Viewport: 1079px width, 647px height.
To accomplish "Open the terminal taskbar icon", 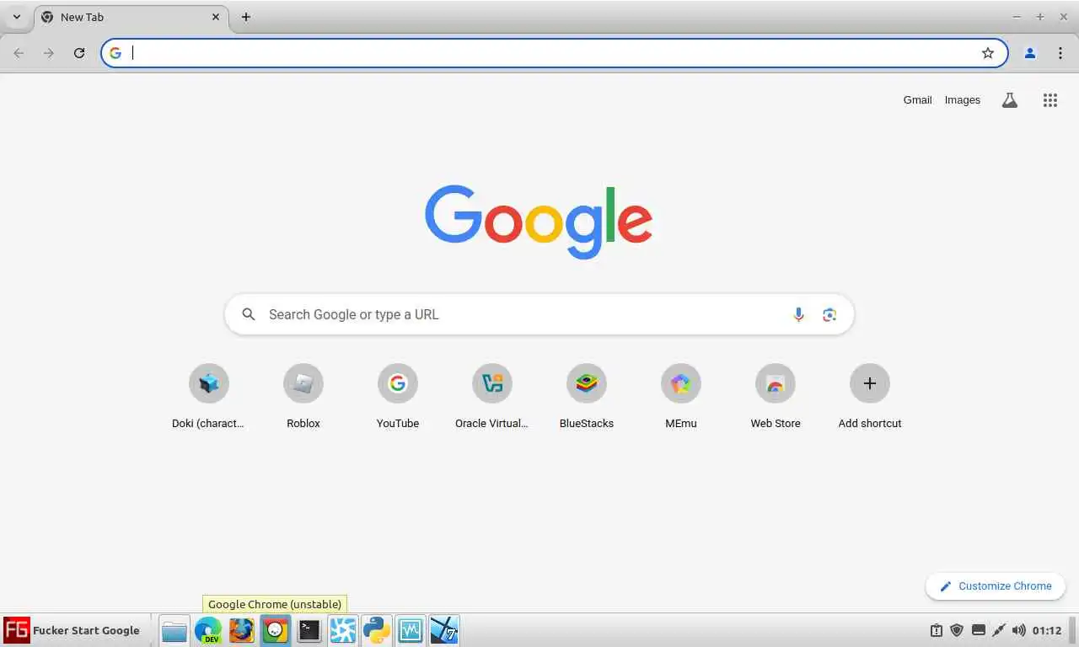I will click(x=309, y=630).
